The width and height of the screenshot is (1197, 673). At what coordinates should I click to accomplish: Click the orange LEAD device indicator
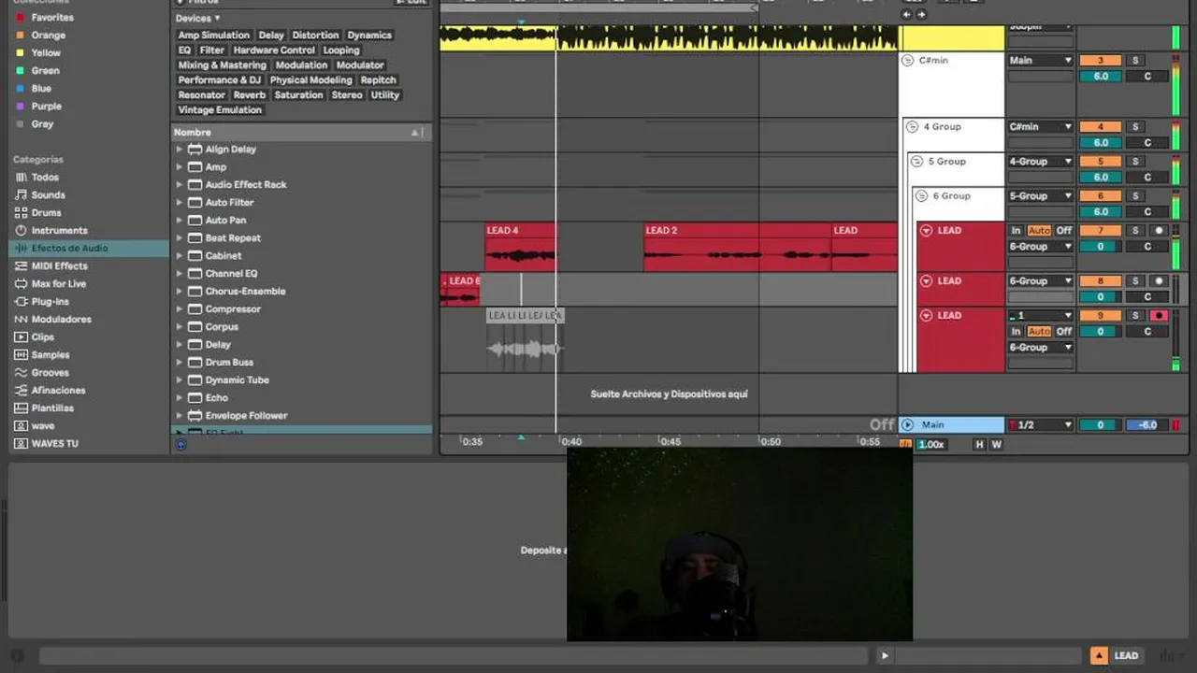click(1100, 656)
